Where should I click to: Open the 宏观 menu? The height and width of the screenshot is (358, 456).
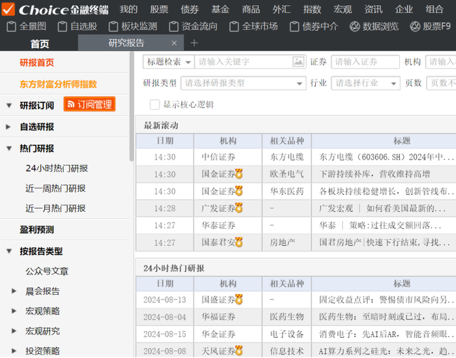pos(342,9)
